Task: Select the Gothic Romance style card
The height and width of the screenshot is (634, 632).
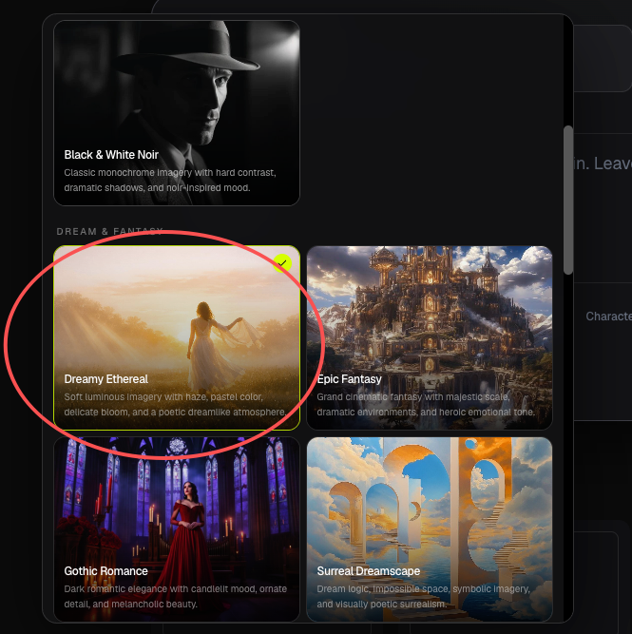Action: (177, 528)
